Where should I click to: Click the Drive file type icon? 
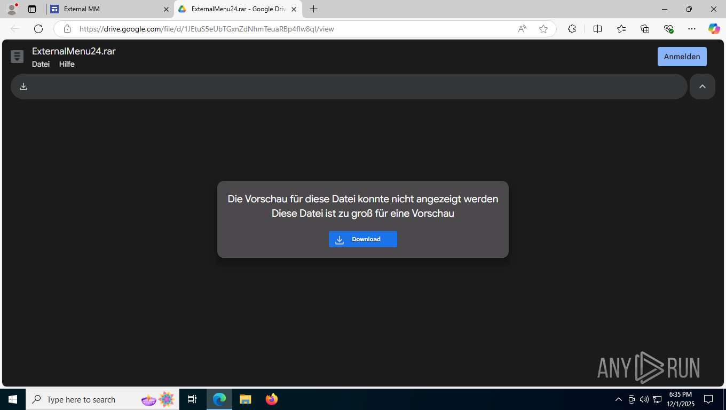point(17,57)
